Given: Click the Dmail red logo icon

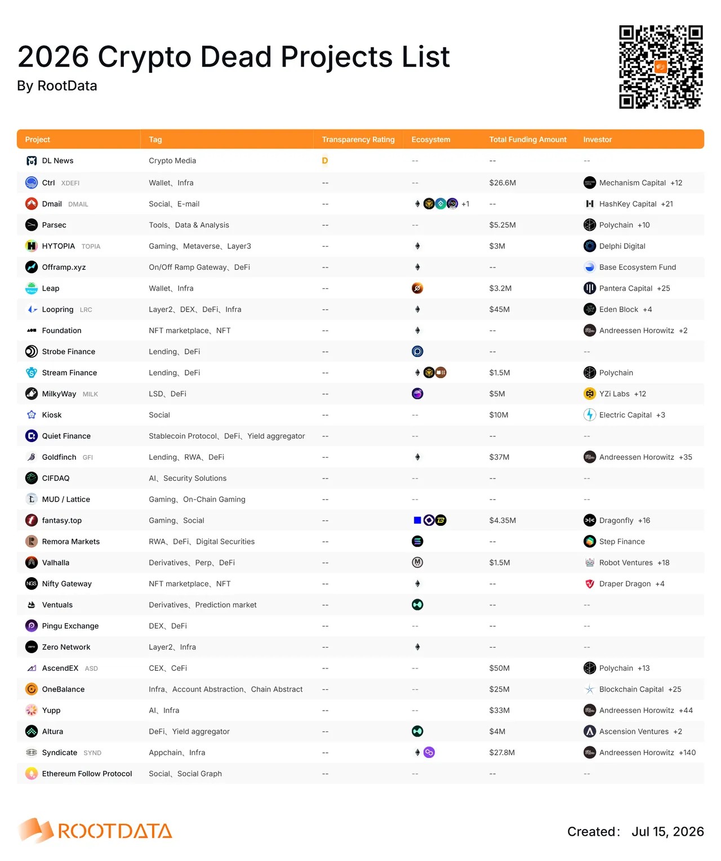Looking at the screenshot, I should click(32, 204).
